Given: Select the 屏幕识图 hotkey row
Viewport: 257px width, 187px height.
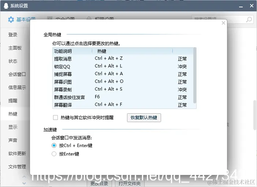Looking at the screenshot, I should tap(123, 82).
